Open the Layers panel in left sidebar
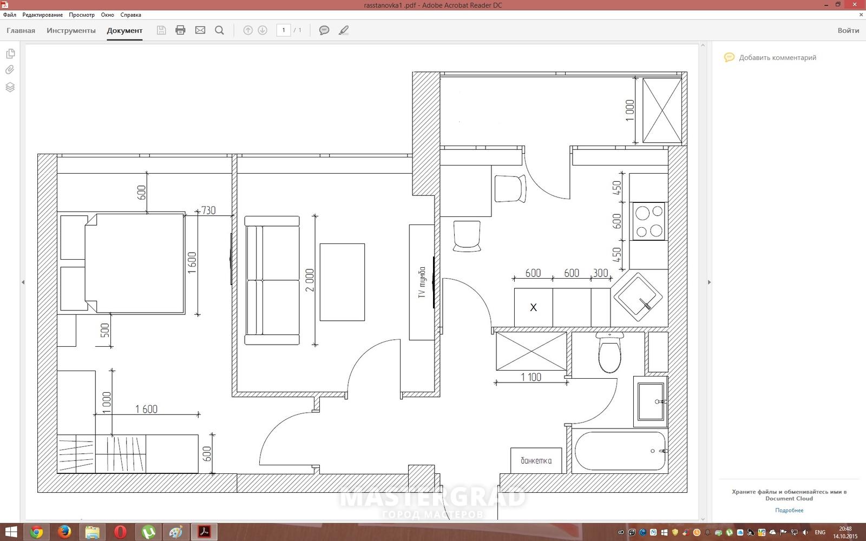Image resolution: width=866 pixels, height=541 pixels. pyautogui.click(x=10, y=87)
